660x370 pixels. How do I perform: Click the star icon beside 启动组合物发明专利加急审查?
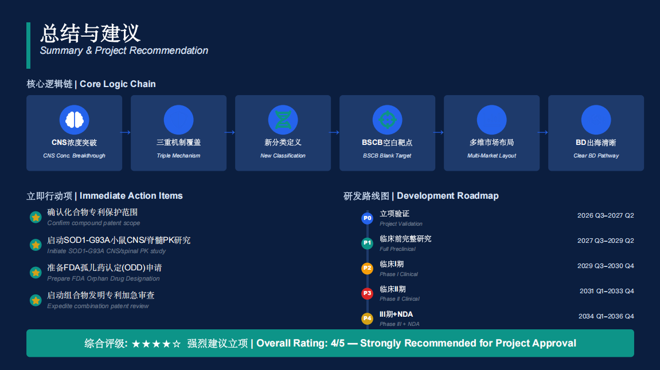pyautogui.click(x=36, y=300)
